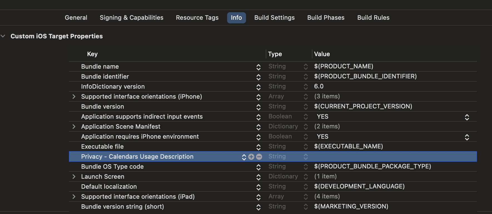Click key stepper on Privacy Calendars row
Screen dimensions: 492x214
point(244,157)
